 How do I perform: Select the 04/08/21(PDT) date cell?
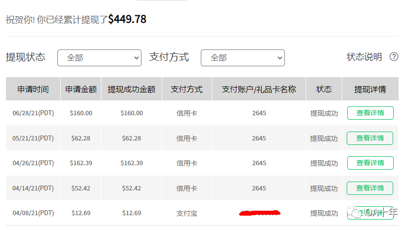33,213
